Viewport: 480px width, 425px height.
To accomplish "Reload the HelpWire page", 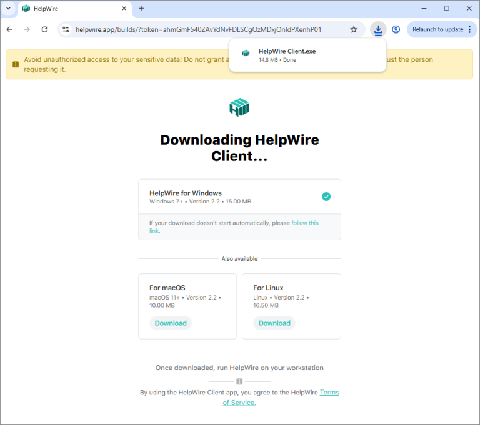I will point(45,29).
